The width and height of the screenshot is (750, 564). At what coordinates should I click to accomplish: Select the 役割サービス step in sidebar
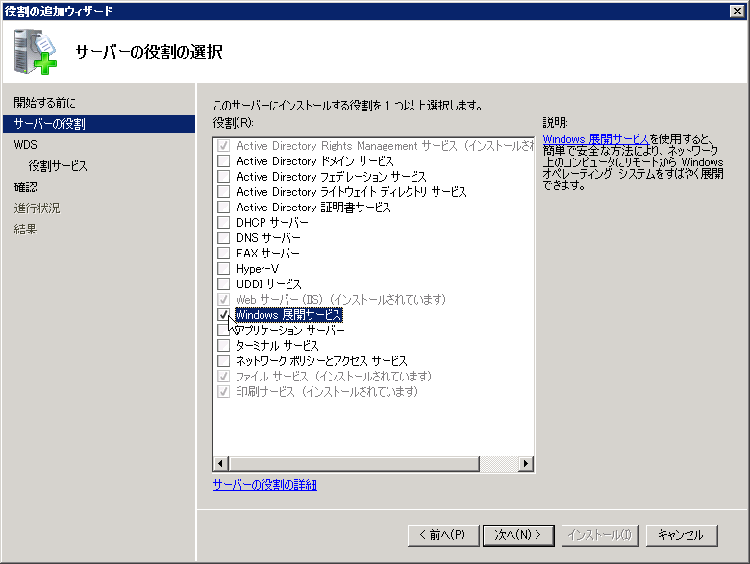click(58, 166)
